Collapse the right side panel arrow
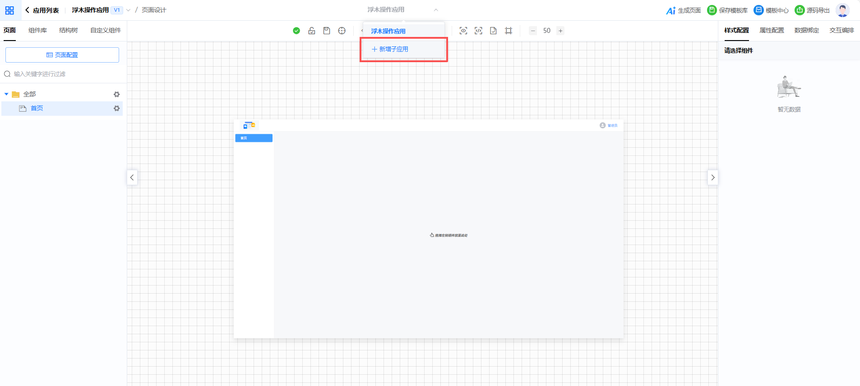 [x=713, y=177]
